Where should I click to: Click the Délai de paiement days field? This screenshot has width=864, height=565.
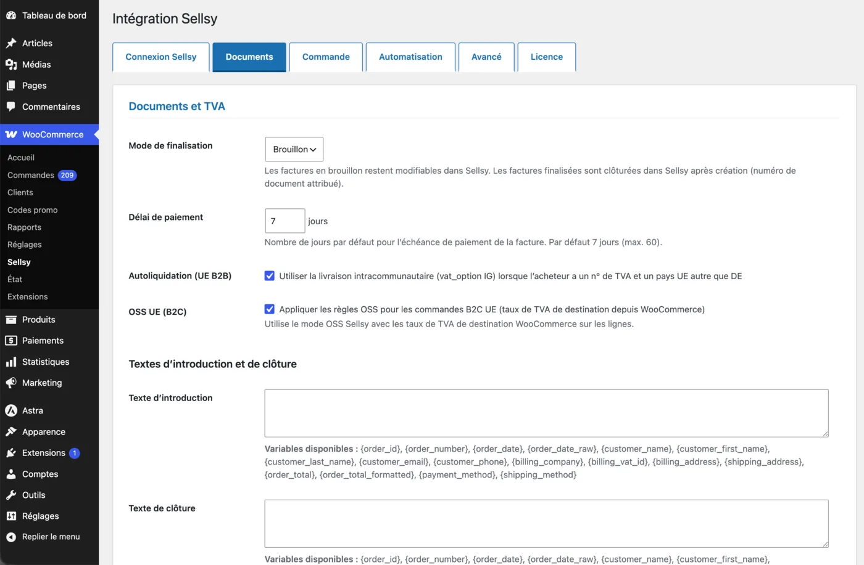pos(285,221)
